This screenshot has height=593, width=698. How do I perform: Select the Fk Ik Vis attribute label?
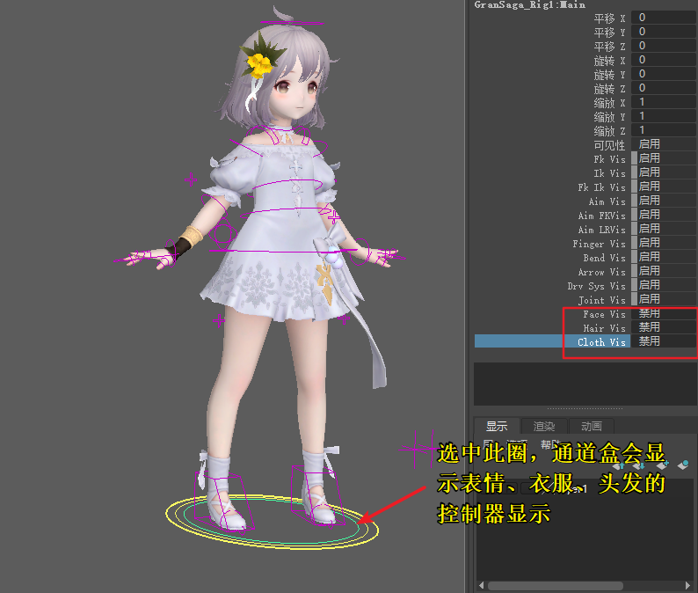tap(602, 187)
